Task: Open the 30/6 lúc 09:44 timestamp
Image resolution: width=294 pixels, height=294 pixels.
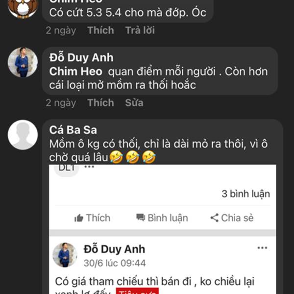Action: (x=115, y=263)
